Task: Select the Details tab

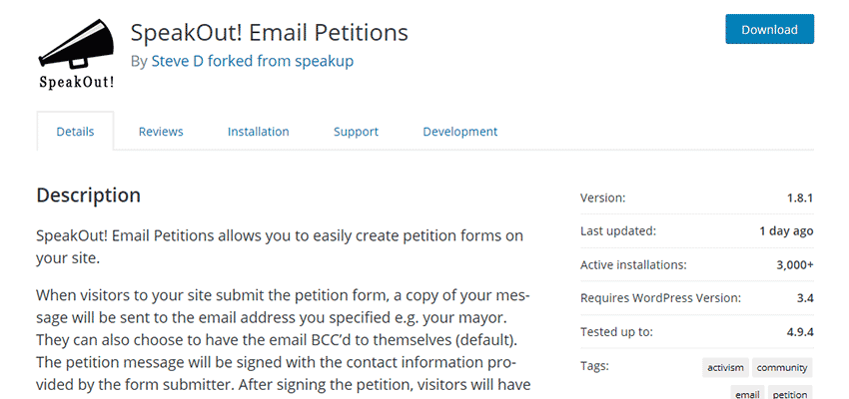Action: coord(75,132)
